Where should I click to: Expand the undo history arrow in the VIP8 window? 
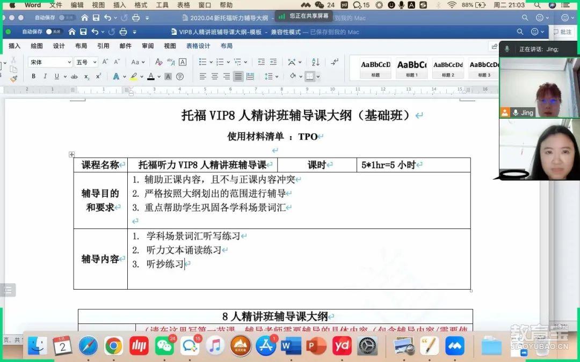[103, 33]
